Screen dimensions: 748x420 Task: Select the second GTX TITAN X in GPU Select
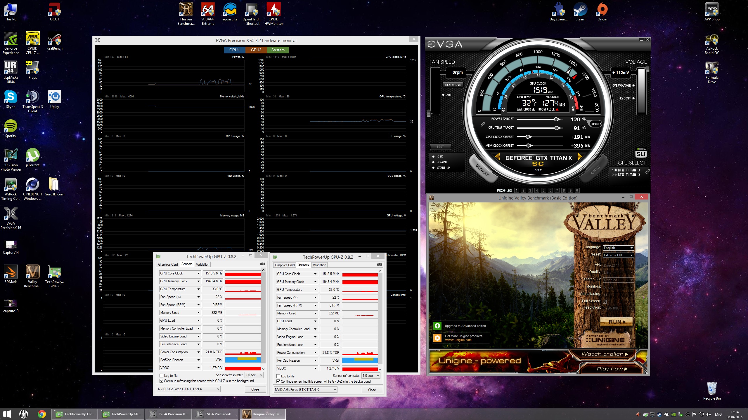point(626,175)
